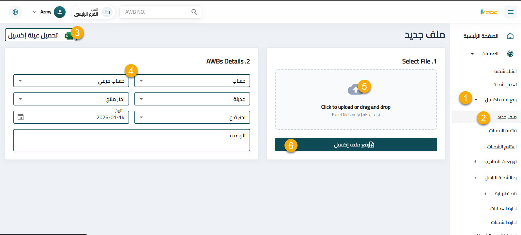
Task: Click the رفع ملف إكسيل upload button
Action: 356,145
